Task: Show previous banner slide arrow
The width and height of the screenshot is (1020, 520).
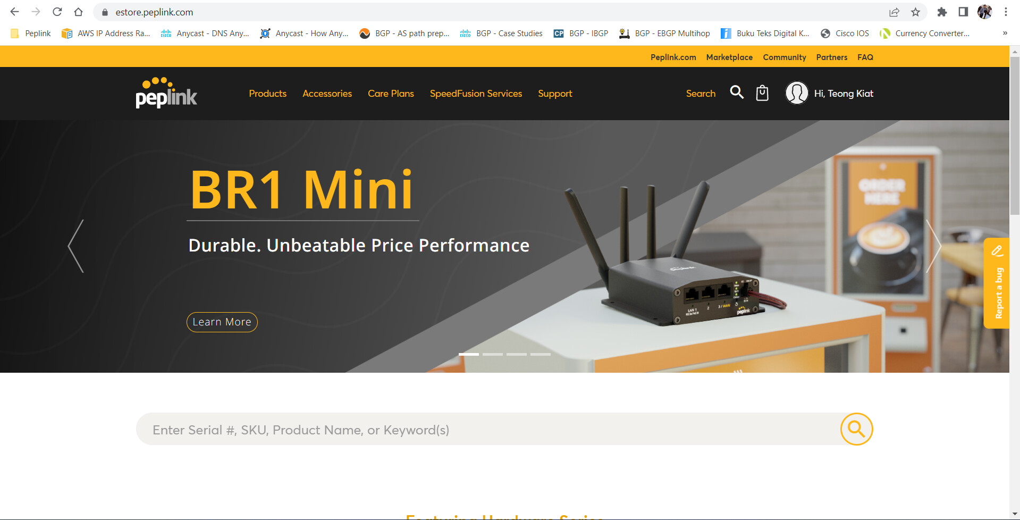Action: (x=76, y=246)
